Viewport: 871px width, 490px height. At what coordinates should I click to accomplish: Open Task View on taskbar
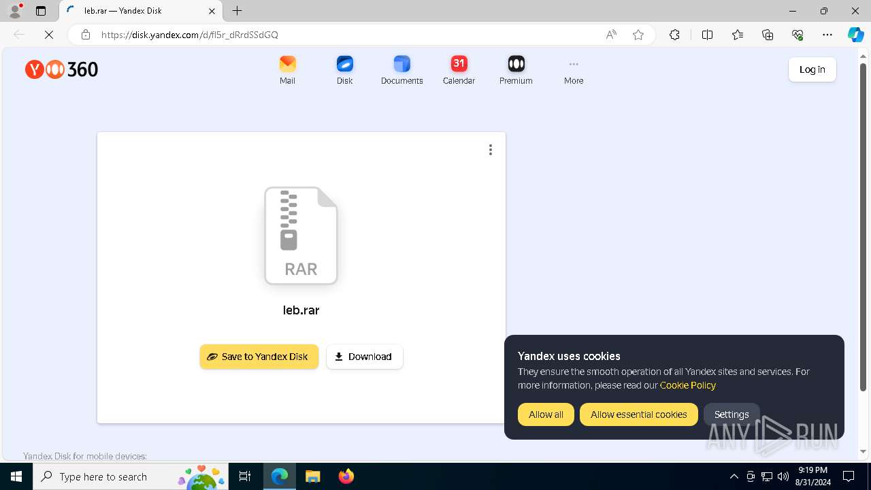[x=245, y=476]
